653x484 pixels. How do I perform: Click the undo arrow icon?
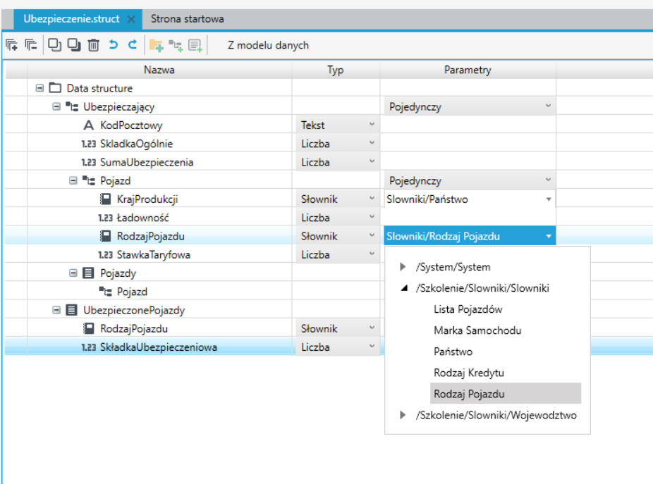pos(114,44)
